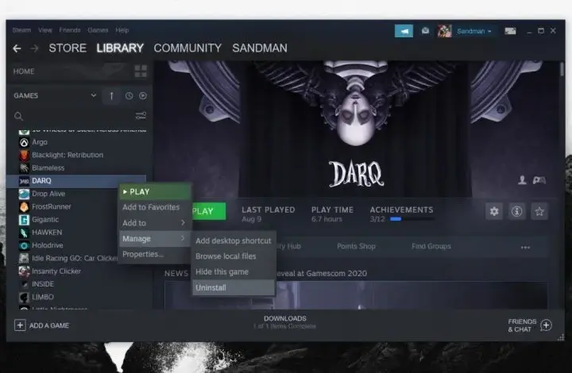
Task: Open Properties... from the context menu
Action: (x=155, y=254)
